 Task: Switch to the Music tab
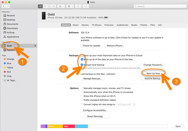(76, 25)
